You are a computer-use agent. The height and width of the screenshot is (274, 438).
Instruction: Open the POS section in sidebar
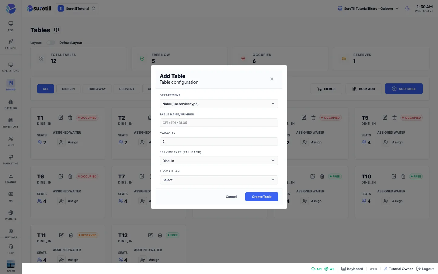click(x=11, y=26)
